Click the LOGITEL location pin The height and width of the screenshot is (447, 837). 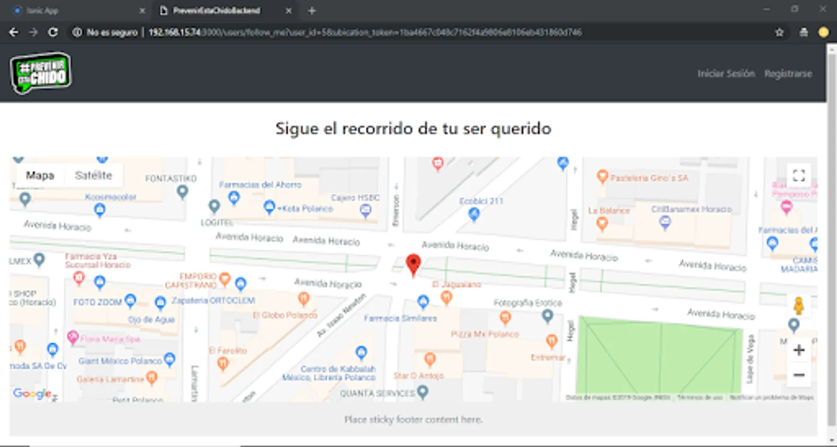point(214,206)
